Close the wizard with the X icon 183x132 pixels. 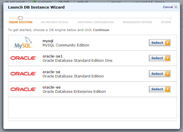(x=176, y=7)
